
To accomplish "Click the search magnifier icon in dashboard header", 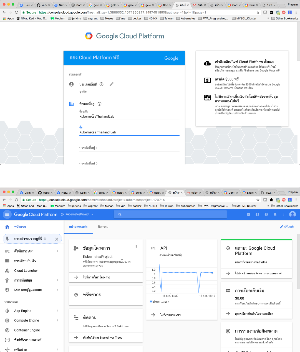I will (120, 214).
